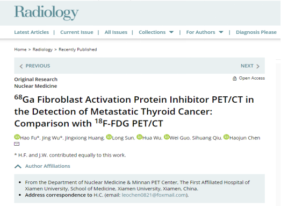This screenshot has width=281, height=206.
Task: Click ORCID icon beside Haojun Chen
Action: pos(226,137)
